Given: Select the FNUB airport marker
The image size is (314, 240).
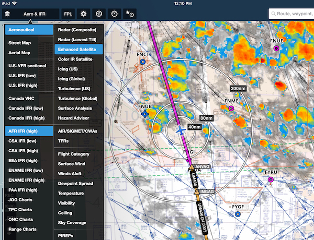Looking at the screenshot, I should click(x=145, y=114).
